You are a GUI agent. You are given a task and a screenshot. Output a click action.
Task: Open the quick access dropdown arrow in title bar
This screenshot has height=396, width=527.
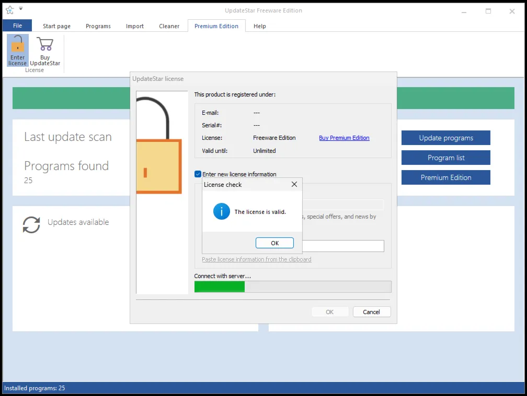coord(21,8)
